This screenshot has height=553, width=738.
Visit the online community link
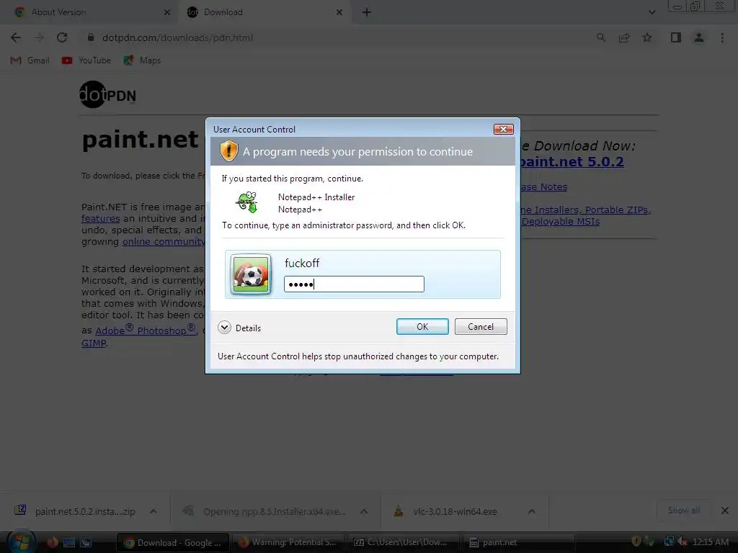[x=164, y=242]
